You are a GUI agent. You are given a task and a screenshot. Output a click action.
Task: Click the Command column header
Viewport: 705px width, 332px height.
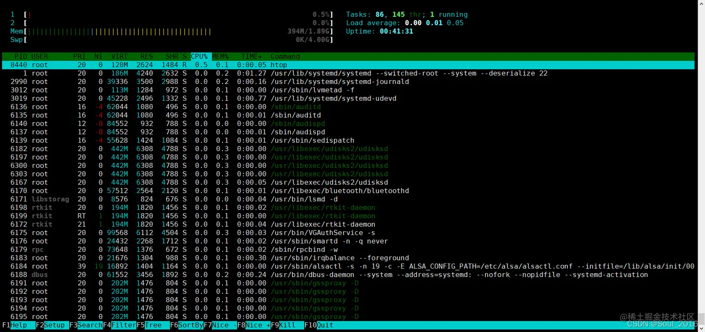tap(285, 56)
